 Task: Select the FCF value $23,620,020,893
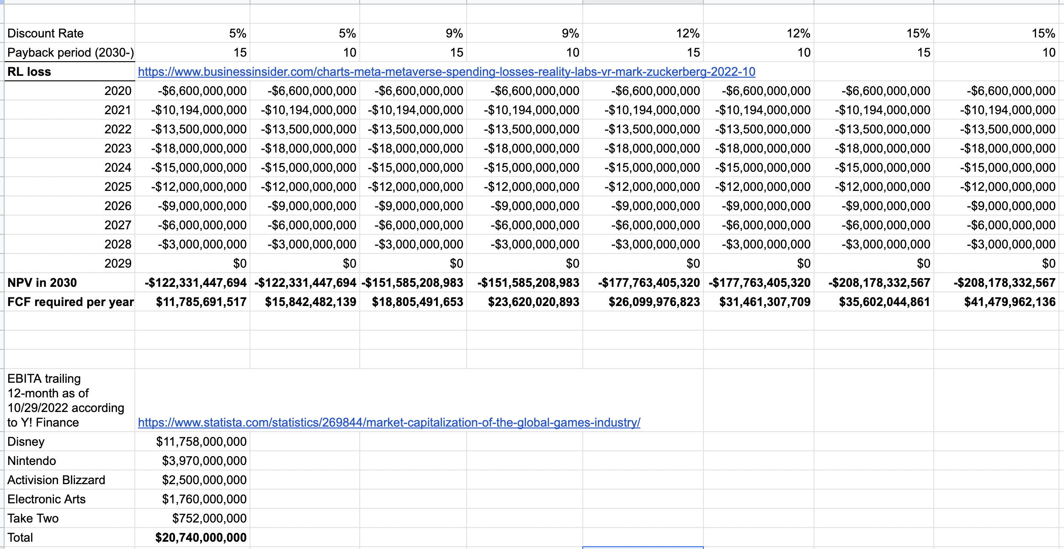[525, 302]
